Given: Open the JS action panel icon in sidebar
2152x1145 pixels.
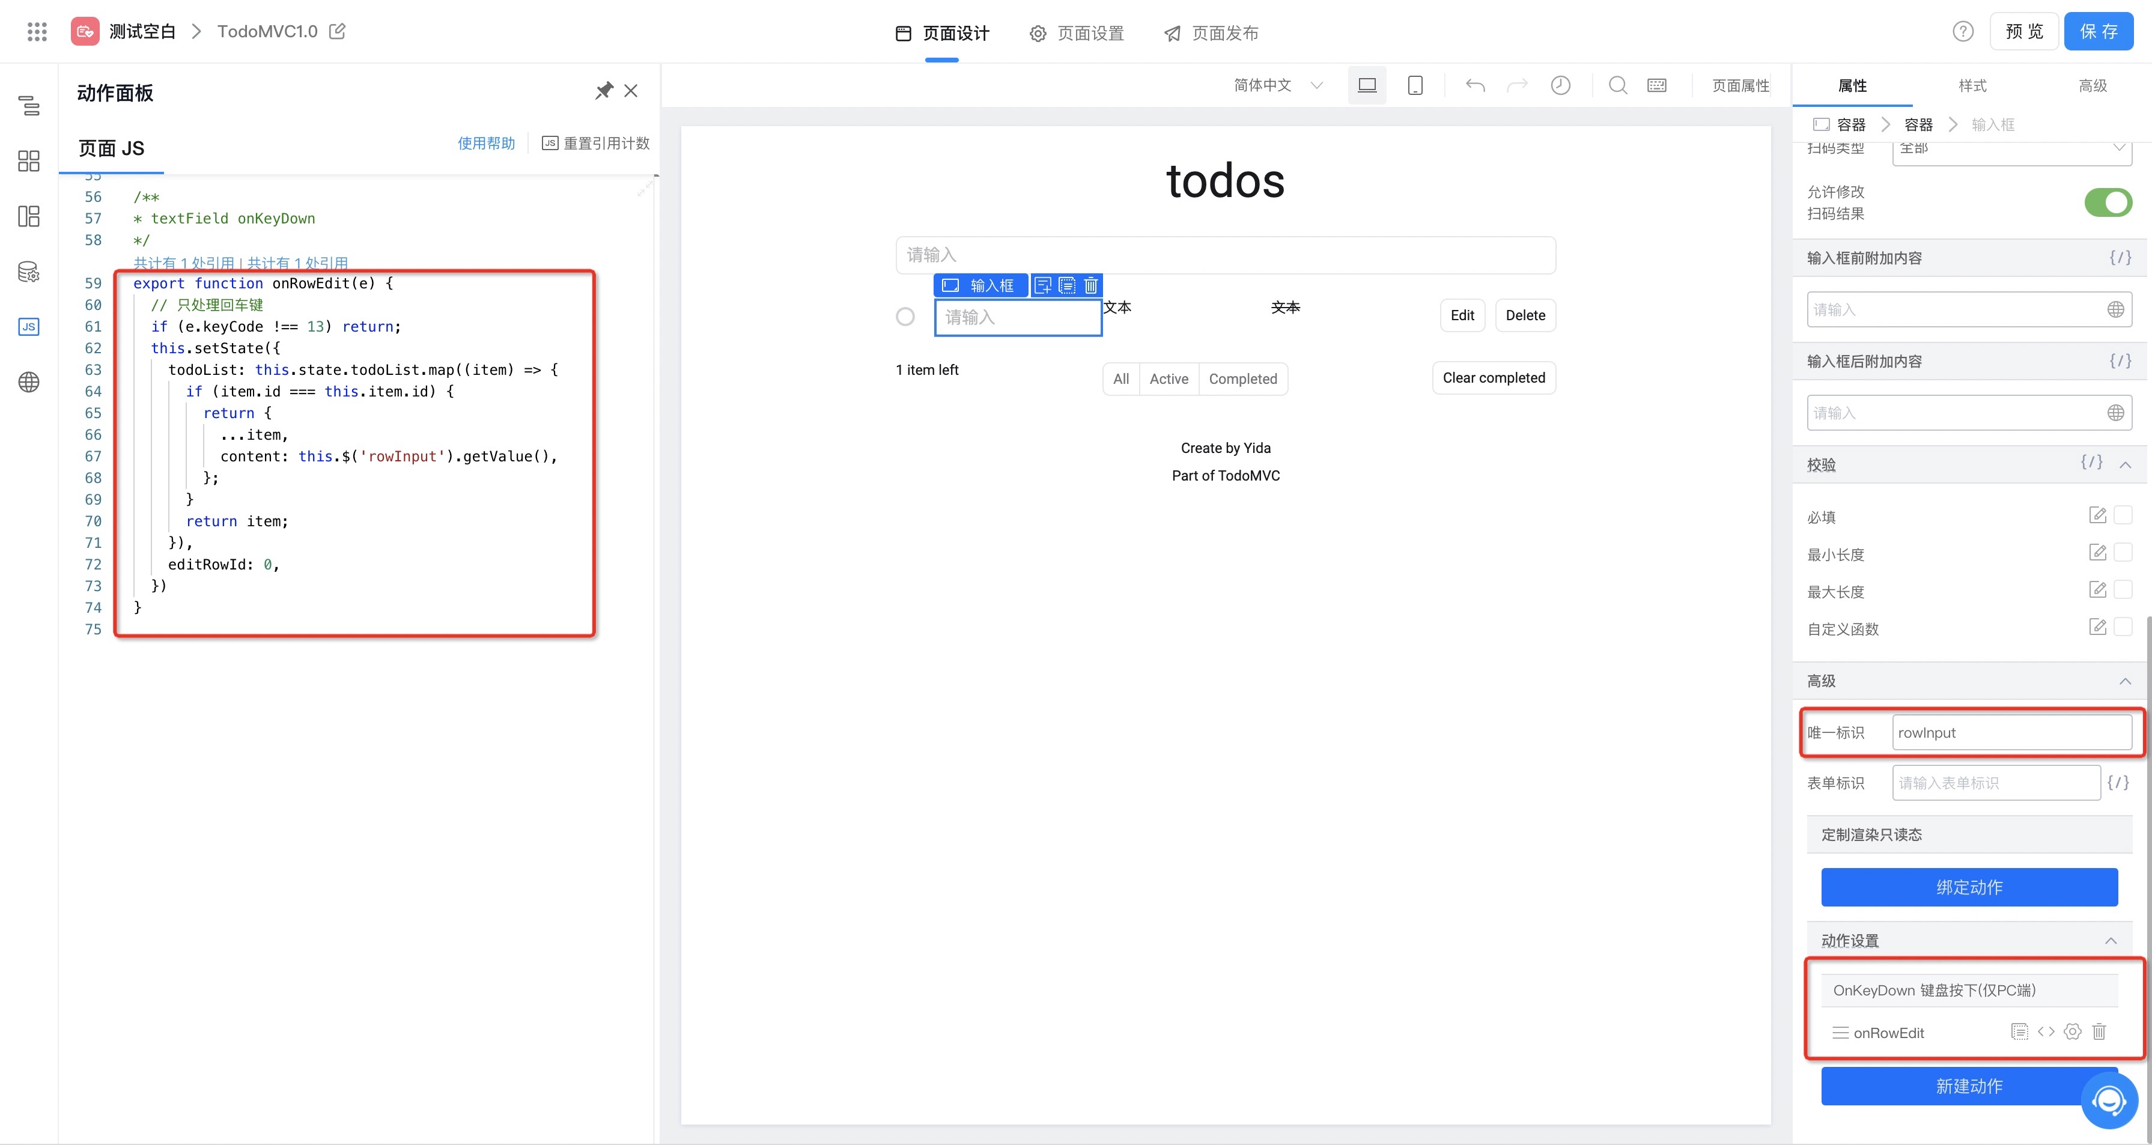Looking at the screenshot, I should pyautogui.click(x=28, y=327).
